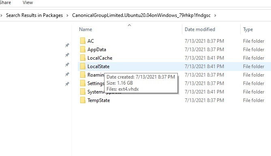Select the TempState folder name
This screenshot has width=271, height=156.
tap(99, 100)
